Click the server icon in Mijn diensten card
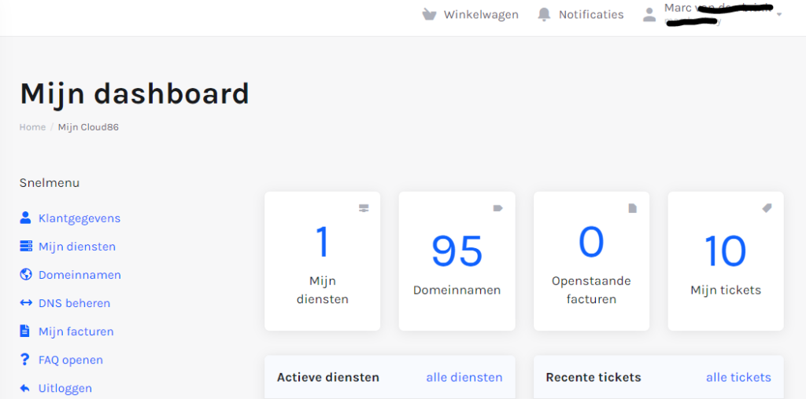 364,207
